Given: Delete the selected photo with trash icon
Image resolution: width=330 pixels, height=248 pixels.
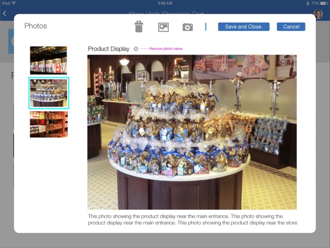Looking at the screenshot, I should (139, 26).
